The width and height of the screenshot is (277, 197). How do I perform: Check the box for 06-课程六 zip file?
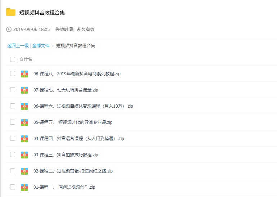(13, 106)
